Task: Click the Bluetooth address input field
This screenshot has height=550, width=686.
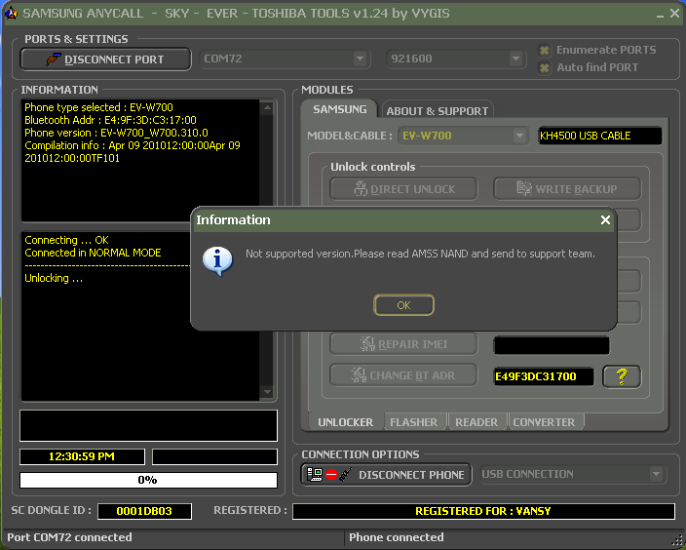Action: [x=543, y=376]
